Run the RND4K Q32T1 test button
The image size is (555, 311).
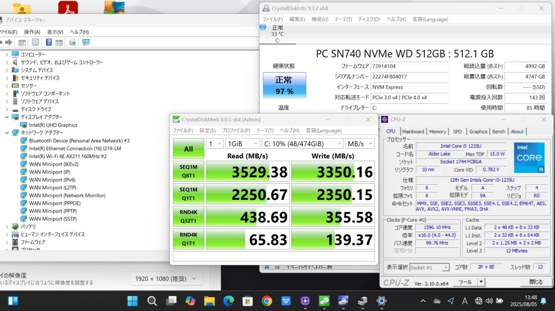pos(188,216)
